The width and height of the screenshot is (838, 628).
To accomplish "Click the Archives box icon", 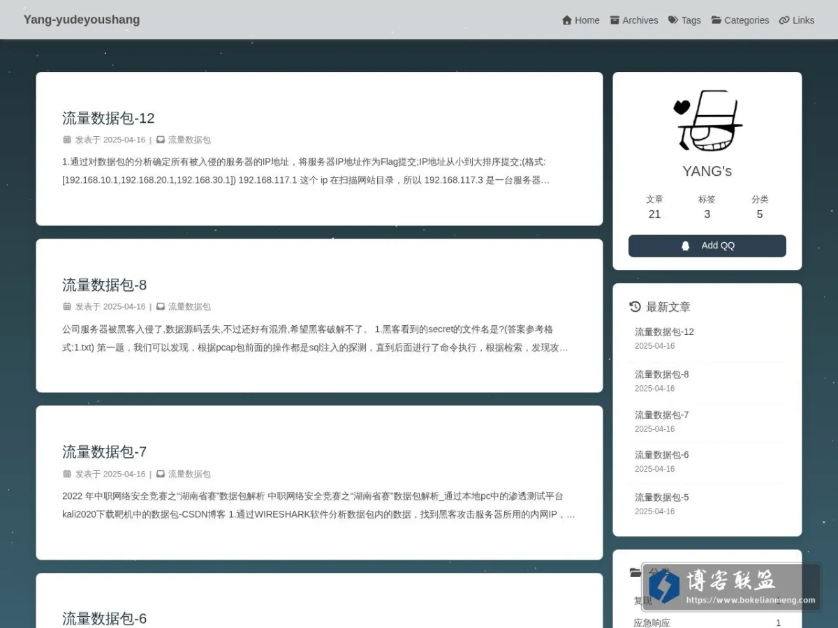I will tap(615, 20).
